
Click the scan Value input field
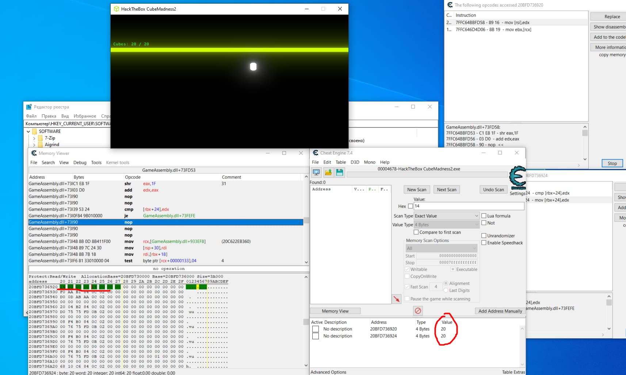469,206
